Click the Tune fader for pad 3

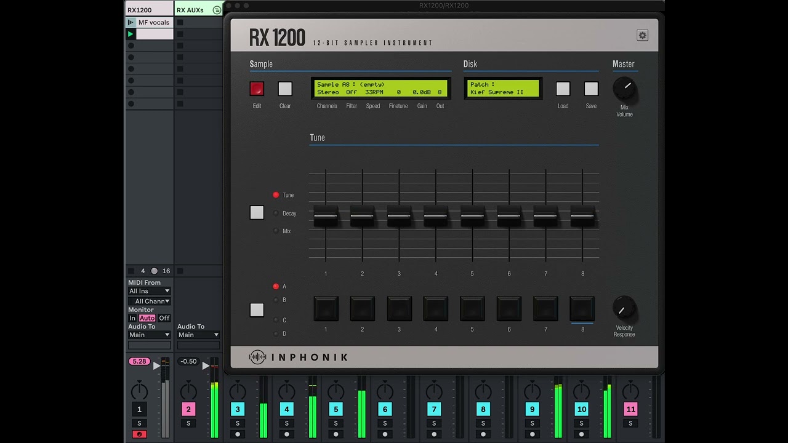click(399, 216)
